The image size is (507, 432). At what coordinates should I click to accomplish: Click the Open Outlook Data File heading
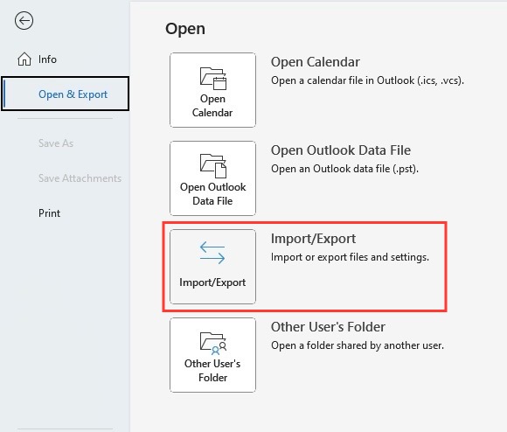tap(341, 150)
